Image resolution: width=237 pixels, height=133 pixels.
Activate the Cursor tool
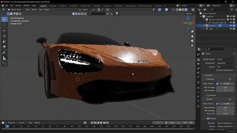point(4,25)
